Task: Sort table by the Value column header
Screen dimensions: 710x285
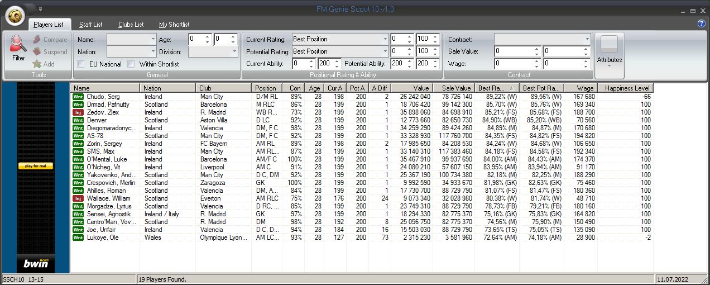Action: [412, 88]
